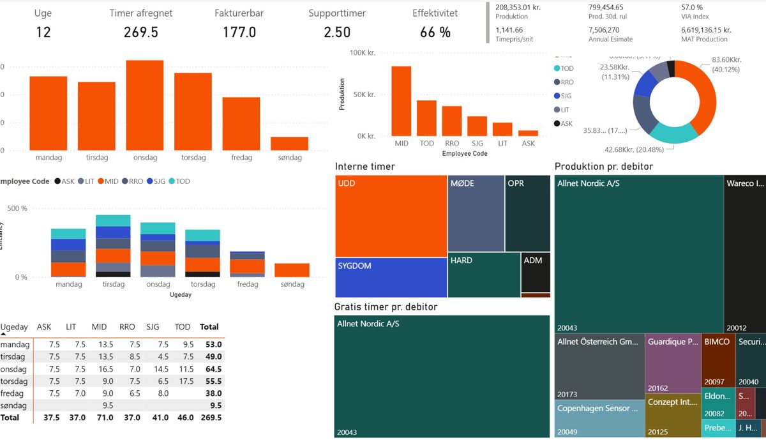Click the SJG bar in Produktion chart
This screenshot has height=447, width=766.
click(x=477, y=126)
